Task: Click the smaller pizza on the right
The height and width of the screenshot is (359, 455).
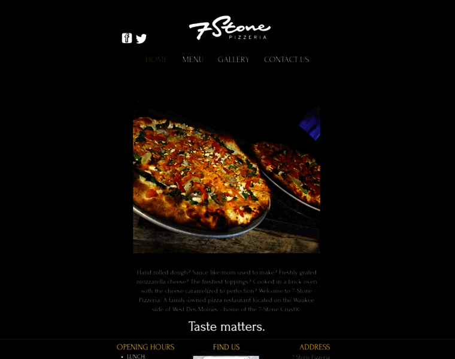Action: click(289, 174)
